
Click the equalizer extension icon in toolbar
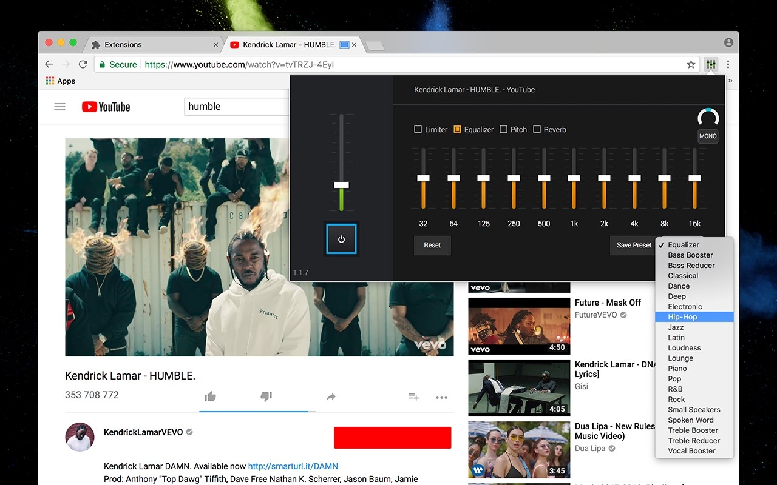(x=710, y=64)
